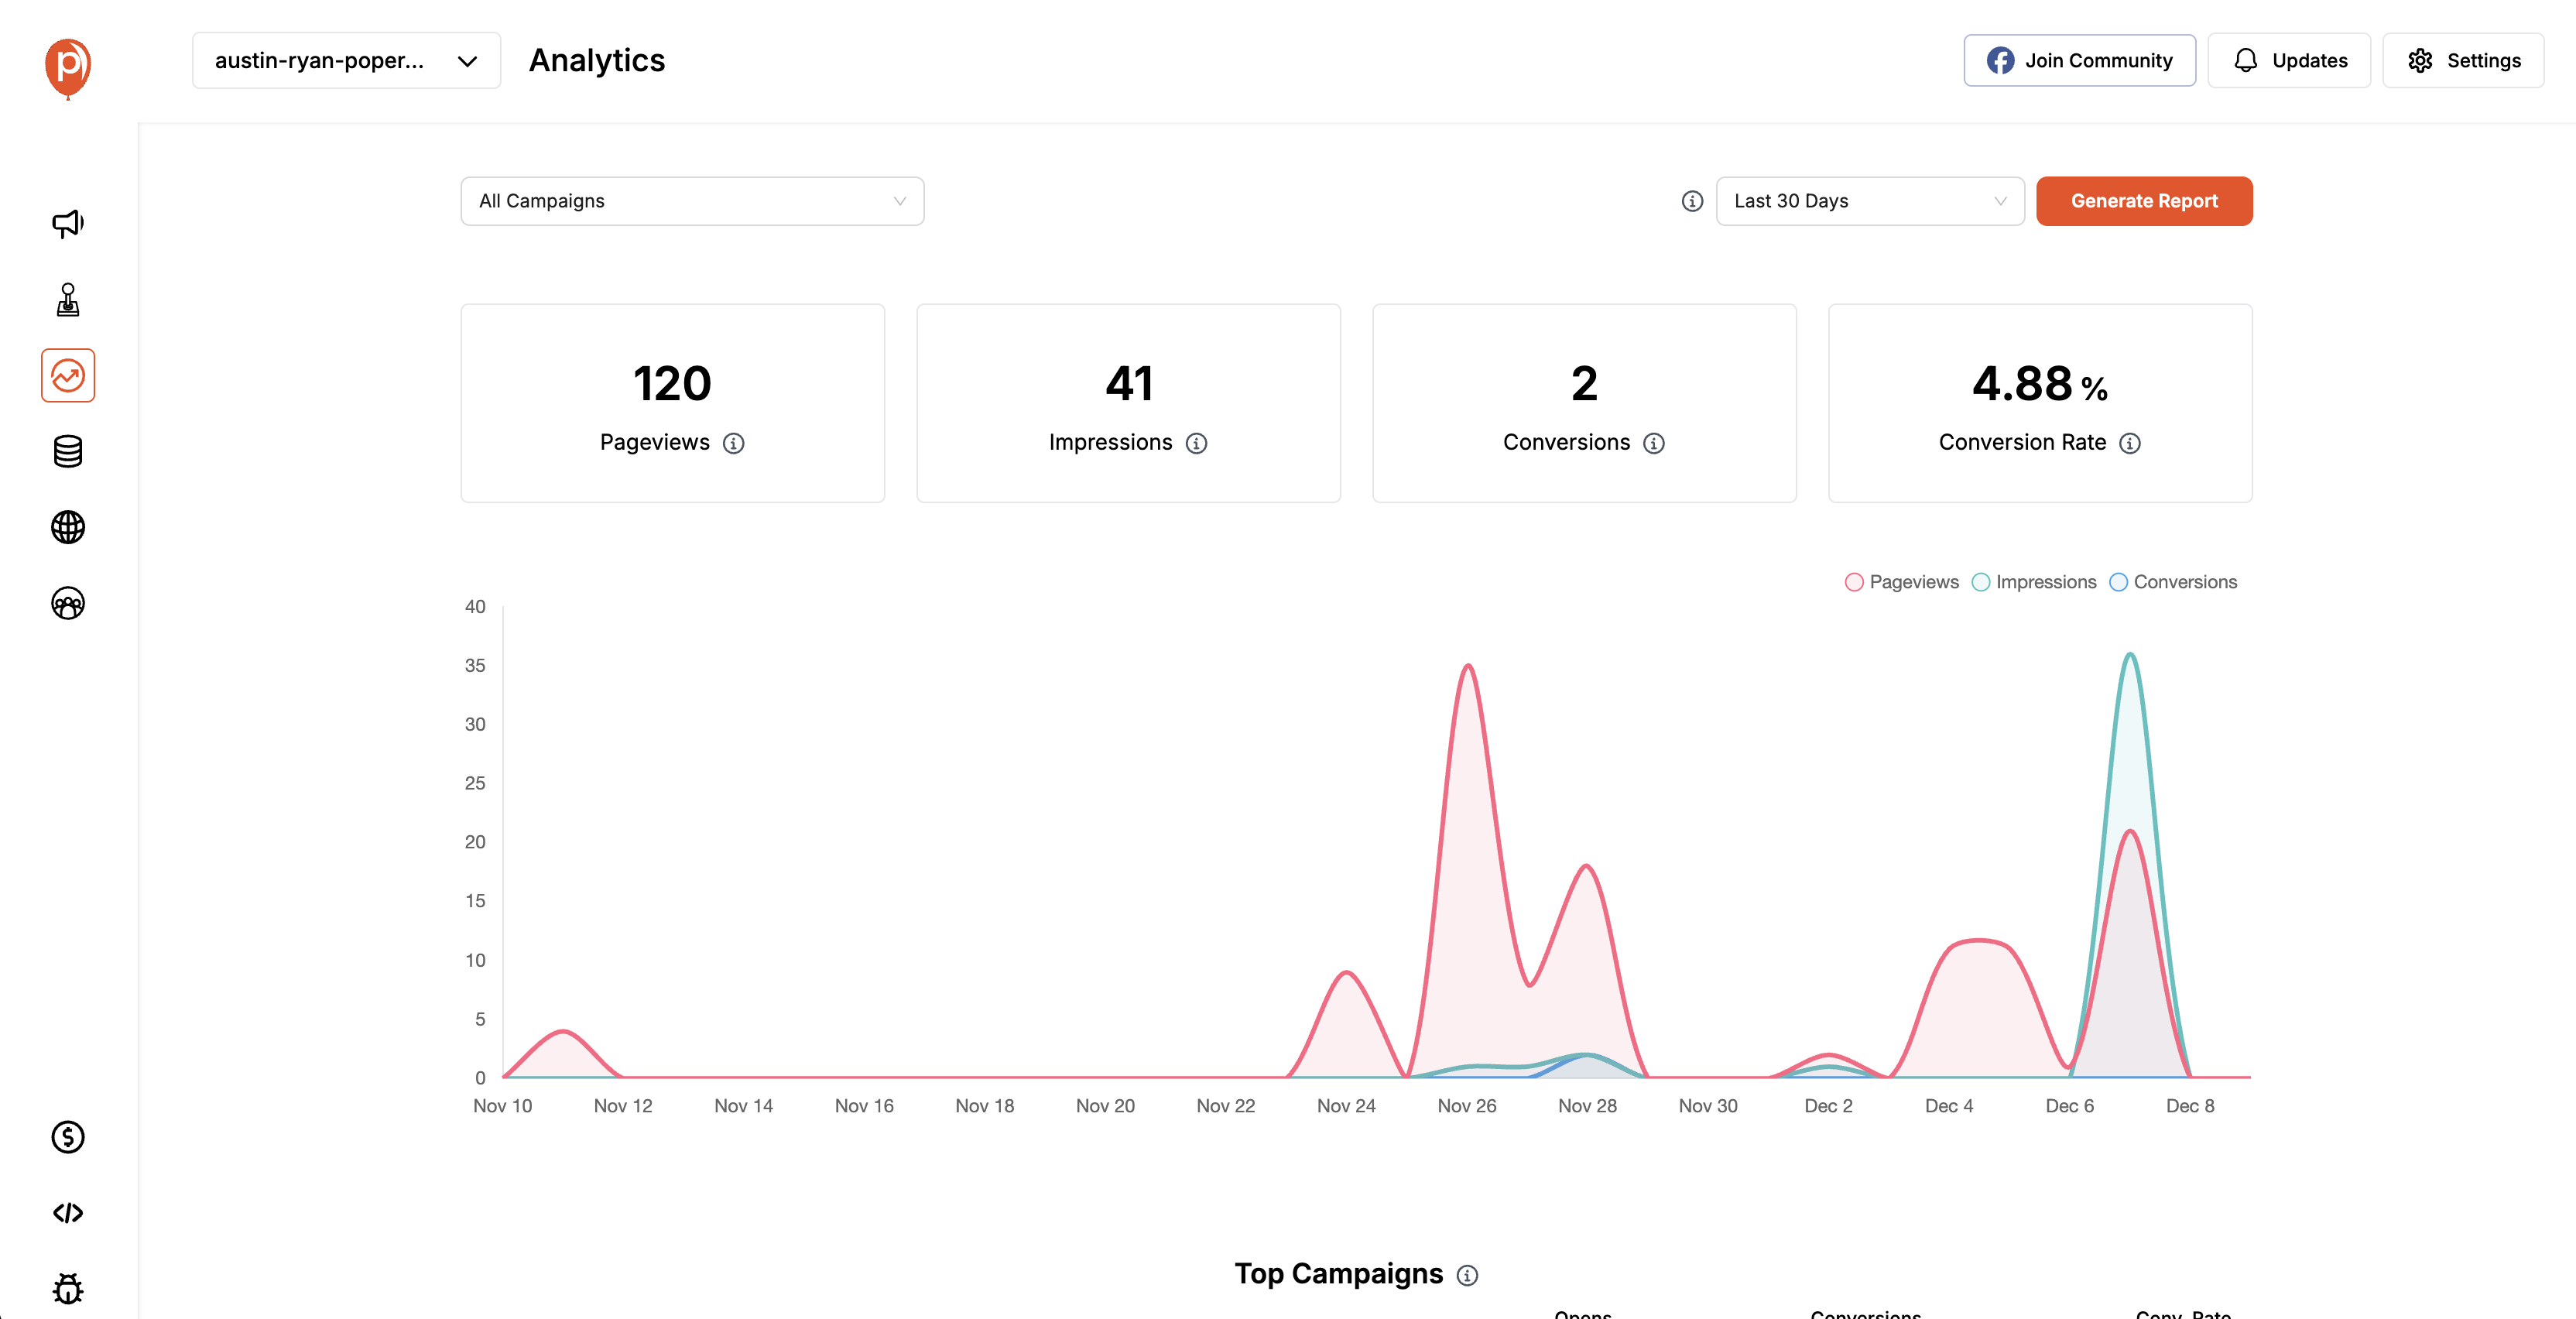This screenshot has width=2576, height=1319.
Task: Expand the austin-ryan-poper site selector
Action: pos(346,61)
